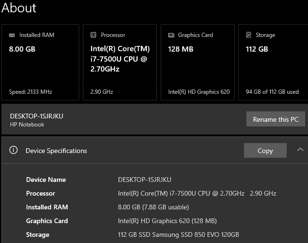Click the Device Specifications info icon
The height and width of the screenshot is (243, 308).
pyautogui.click(x=13, y=150)
